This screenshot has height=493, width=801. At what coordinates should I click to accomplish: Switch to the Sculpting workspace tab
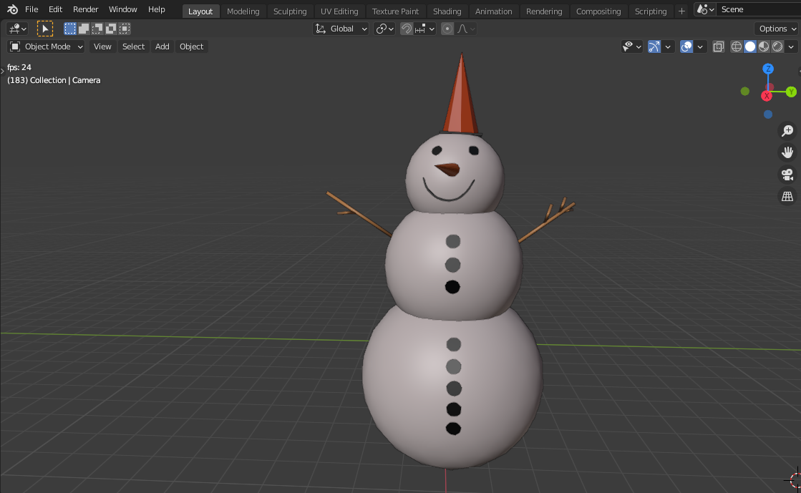tap(290, 11)
